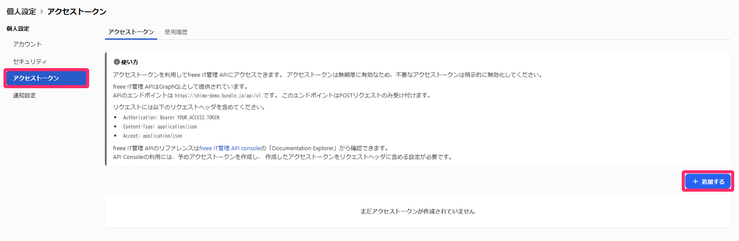Go to セキュリティ settings
Viewport: 739px width, 241px height.
coord(30,62)
